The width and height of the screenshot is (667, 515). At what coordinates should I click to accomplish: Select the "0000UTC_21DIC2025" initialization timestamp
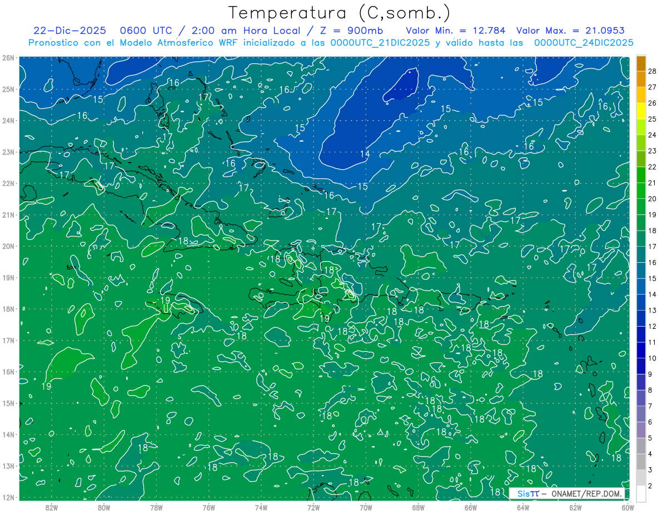pyautogui.click(x=380, y=42)
